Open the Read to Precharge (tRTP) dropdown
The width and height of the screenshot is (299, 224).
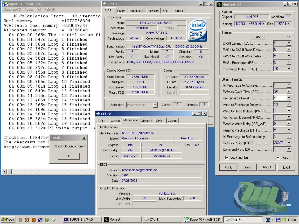click(289, 130)
